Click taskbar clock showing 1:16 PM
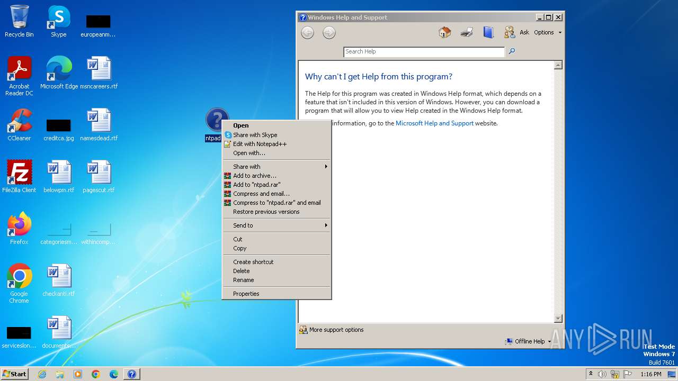The width and height of the screenshot is (678, 381). (650, 374)
